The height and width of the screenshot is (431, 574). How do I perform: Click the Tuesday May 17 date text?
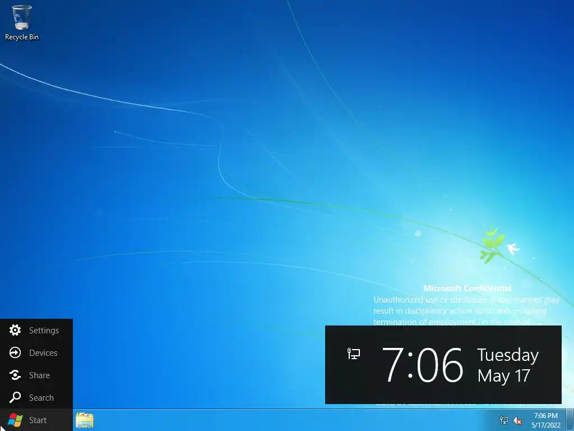tap(508, 365)
